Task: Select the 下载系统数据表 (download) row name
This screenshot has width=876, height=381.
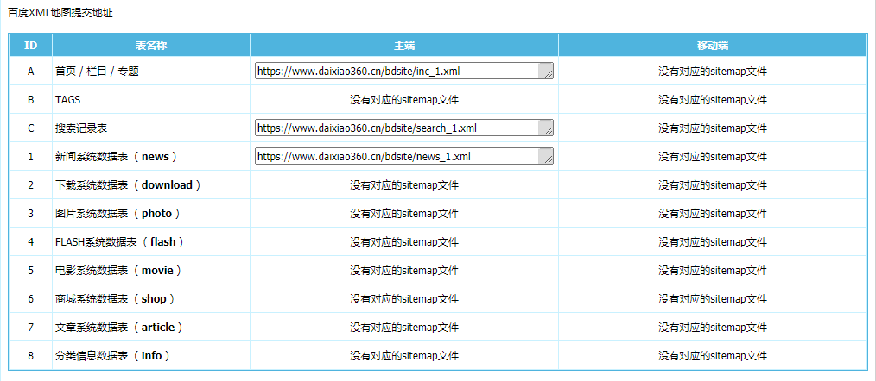Action: point(128,185)
